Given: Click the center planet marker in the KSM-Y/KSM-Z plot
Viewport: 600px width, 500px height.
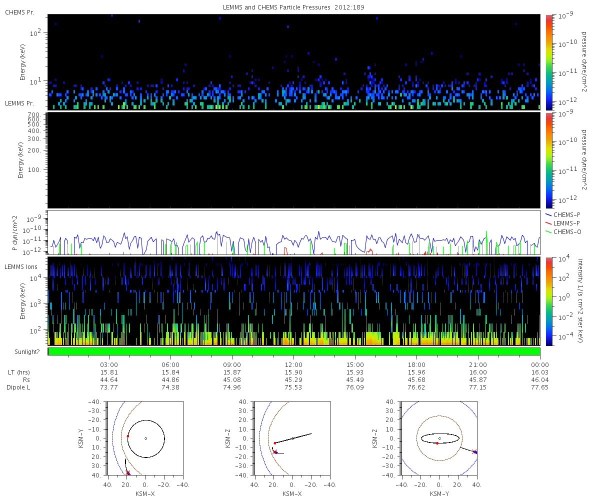Looking at the screenshot, I should tap(439, 438).
